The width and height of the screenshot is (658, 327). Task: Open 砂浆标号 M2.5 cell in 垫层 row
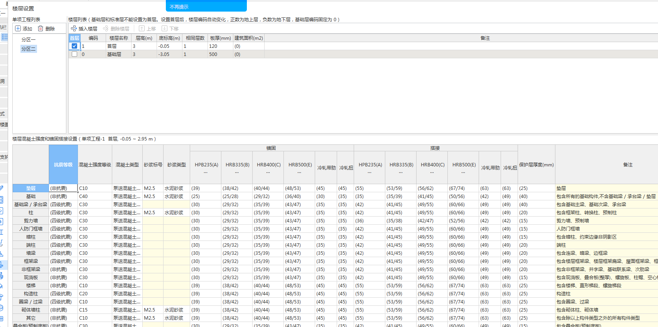click(x=153, y=188)
